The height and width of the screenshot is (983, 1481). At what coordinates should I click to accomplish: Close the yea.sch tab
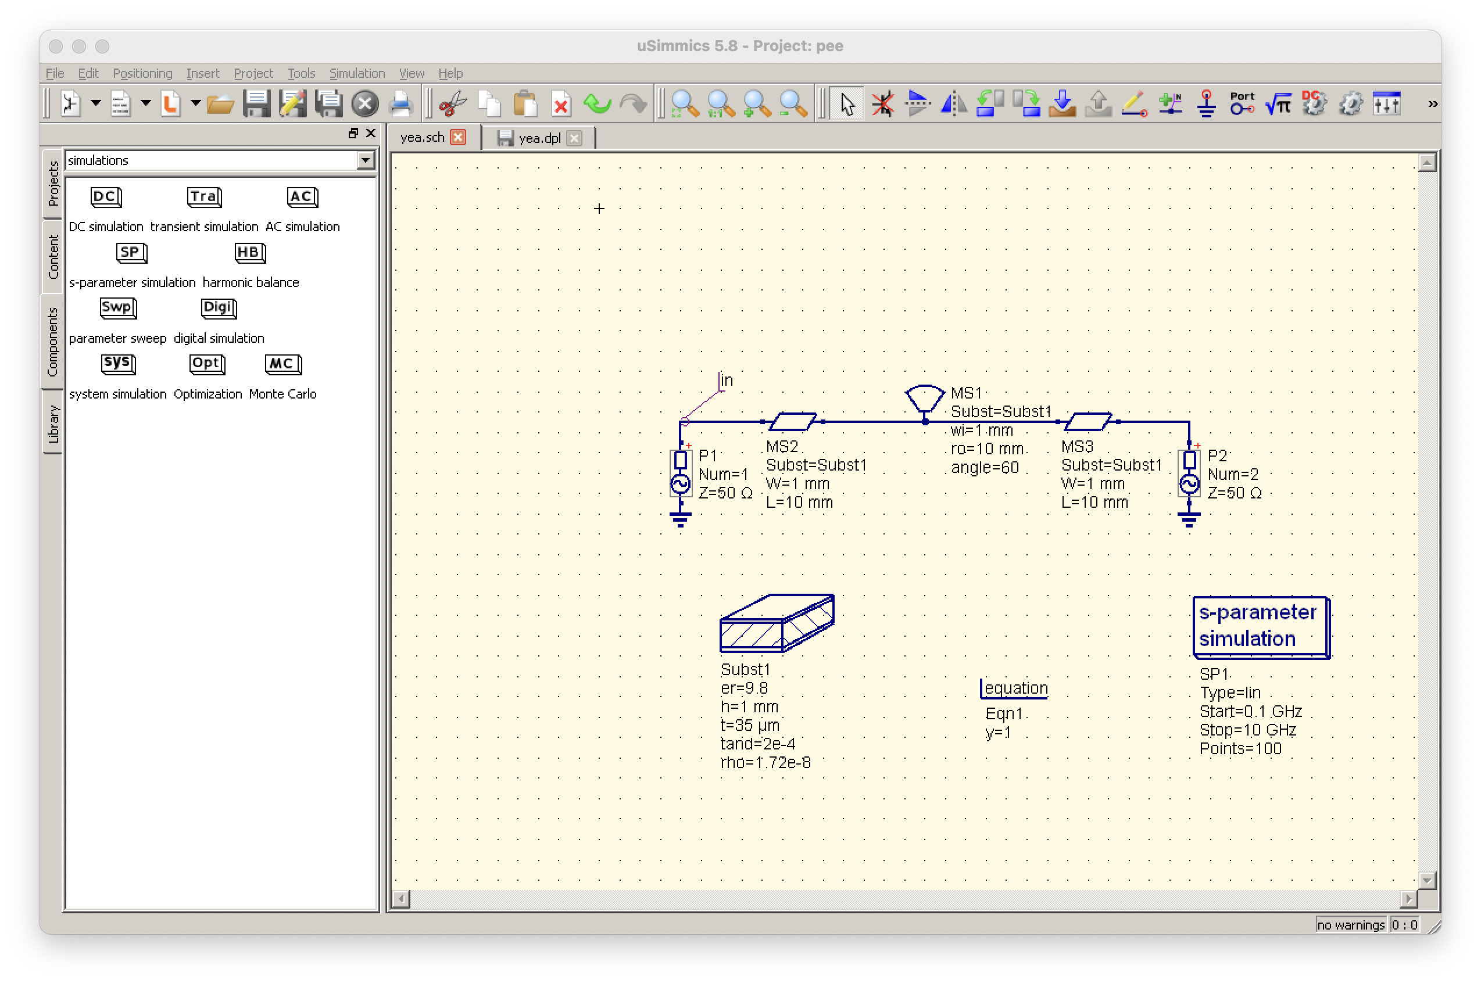pyautogui.click(x=459, y=137)
